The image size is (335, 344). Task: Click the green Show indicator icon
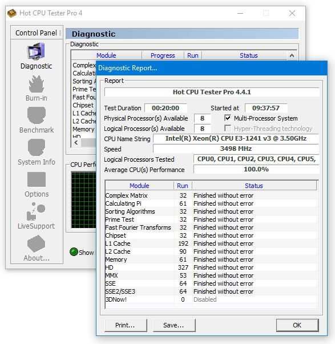pos(74,251)
